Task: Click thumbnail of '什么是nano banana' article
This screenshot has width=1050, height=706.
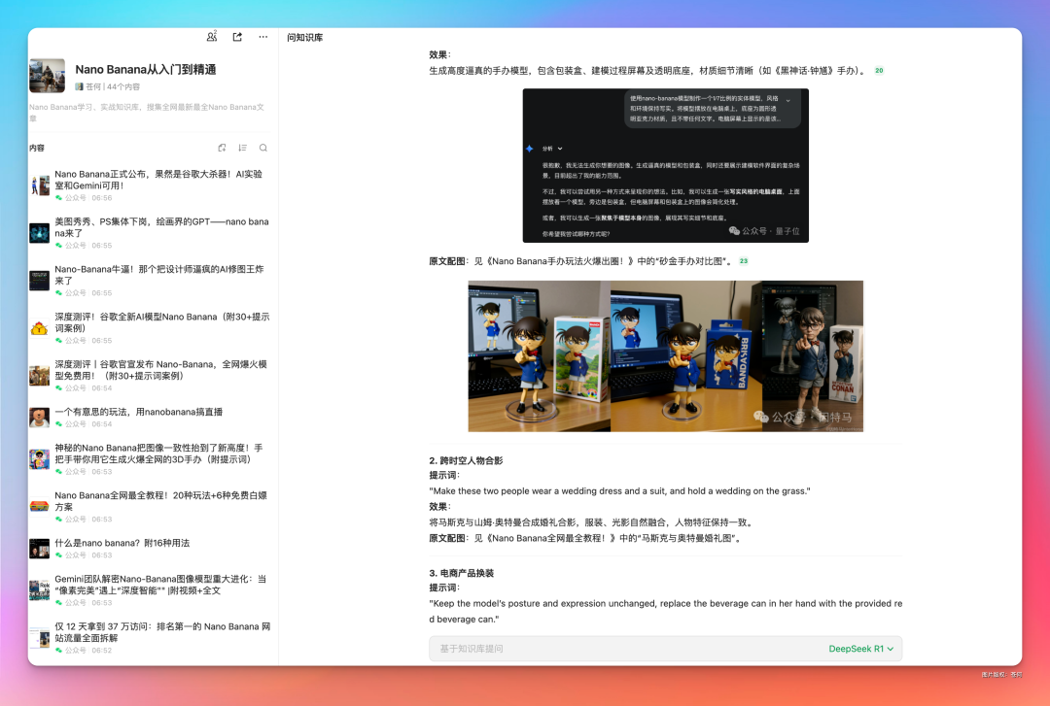Action: [x=40, y=549]
